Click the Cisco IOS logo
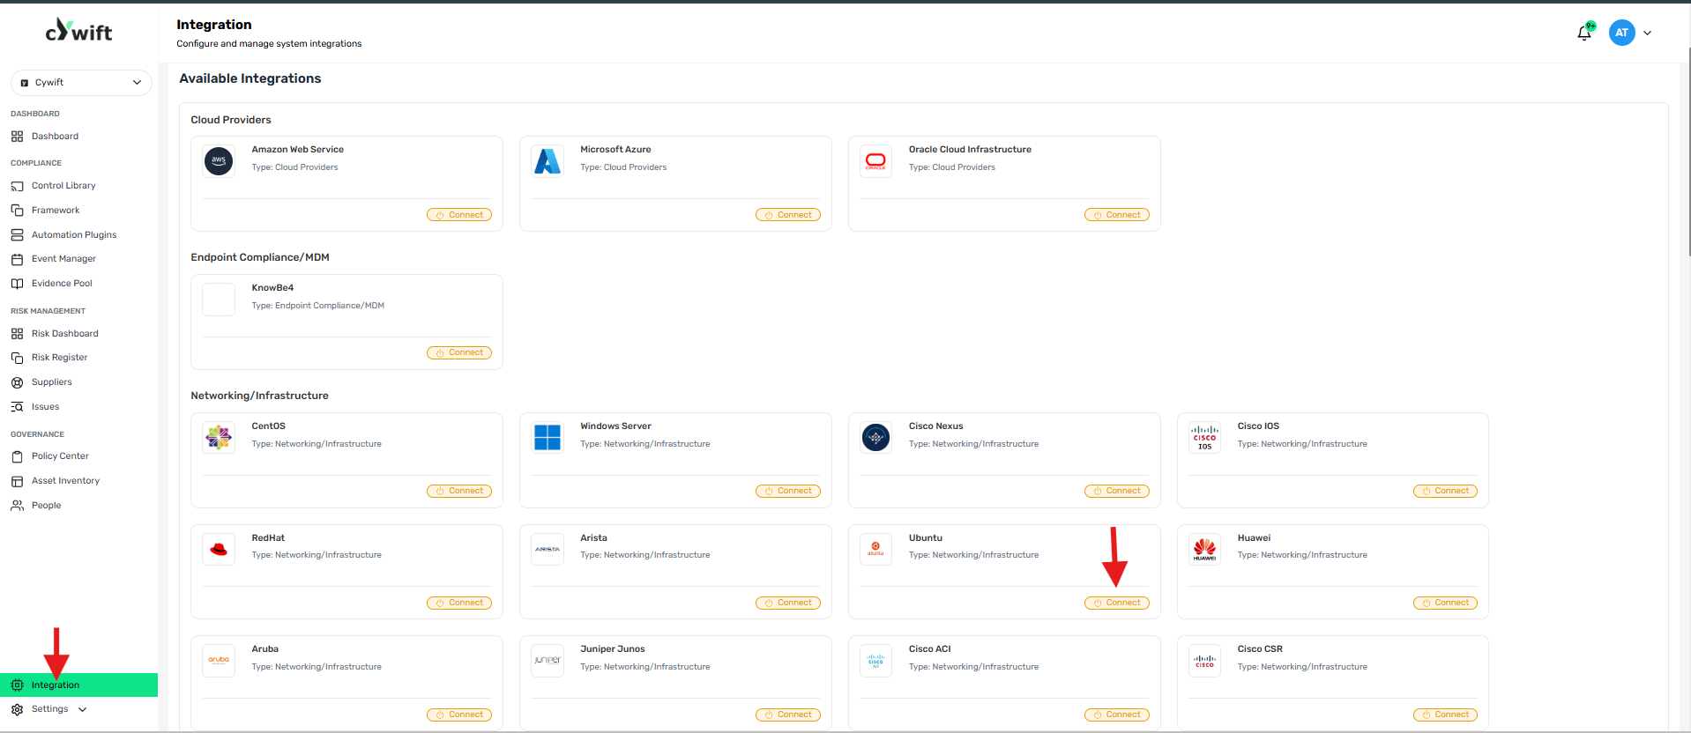 pos(1204,437)
